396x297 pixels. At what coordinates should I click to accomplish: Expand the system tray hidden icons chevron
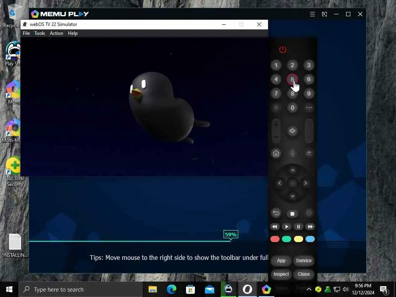point(309,289)
